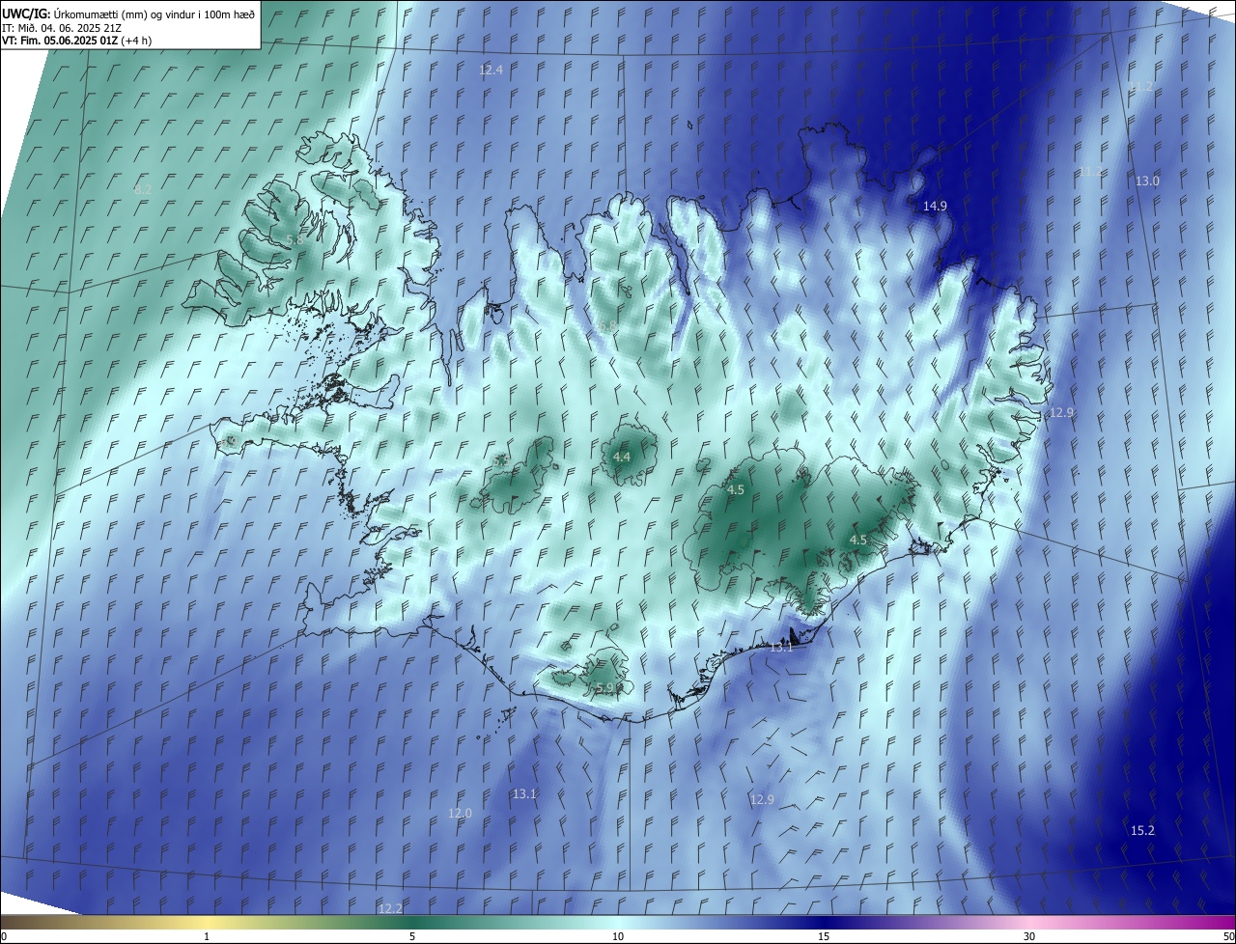The image size is (1236, 944).
Task: Click the 0 tick on the color scale
Action: 4,936
